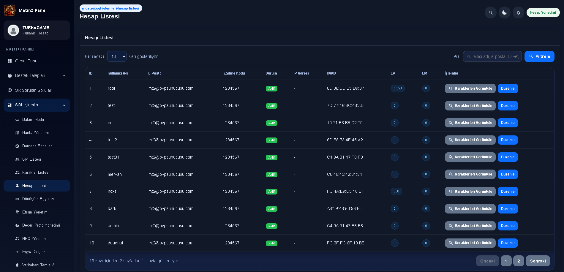
Task: View characters for user deadnot
Action: pyautogui.click(x=470, y=243)
